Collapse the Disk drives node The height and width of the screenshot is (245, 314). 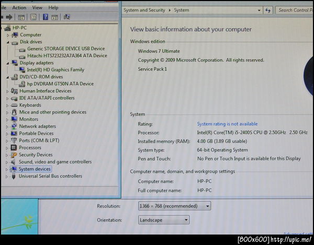[8, 42]
